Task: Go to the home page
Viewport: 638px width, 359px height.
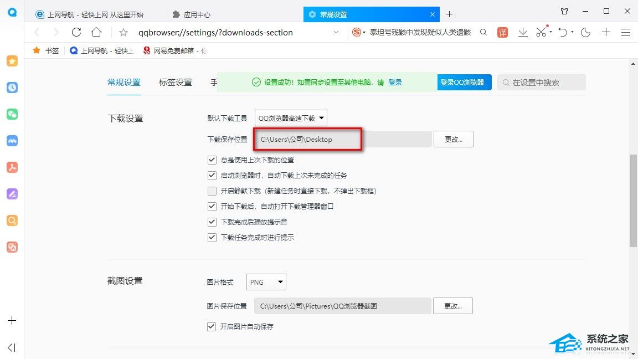Action: pos(96,32)
